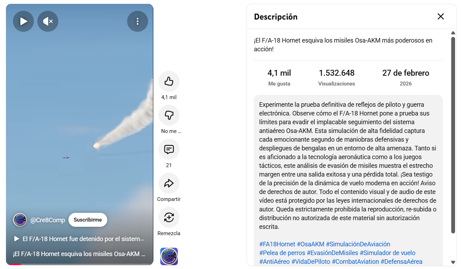
Task: Share the video via Compartir icon
Action: [x=169, y=183]
